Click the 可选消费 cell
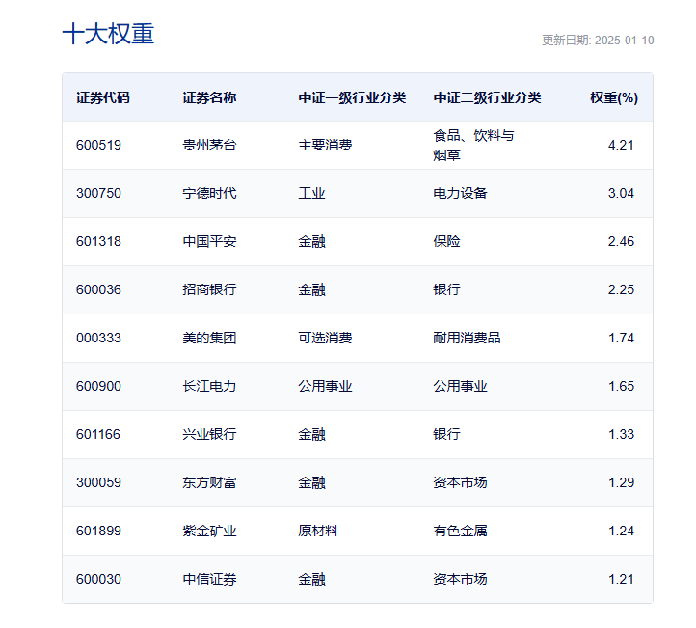The height and width of the screenshot is (628, 696). point(325,338)
